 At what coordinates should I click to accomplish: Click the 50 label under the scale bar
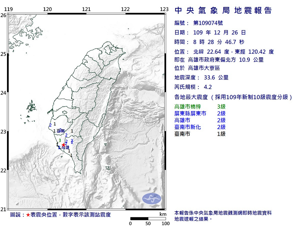coord(148,224)
